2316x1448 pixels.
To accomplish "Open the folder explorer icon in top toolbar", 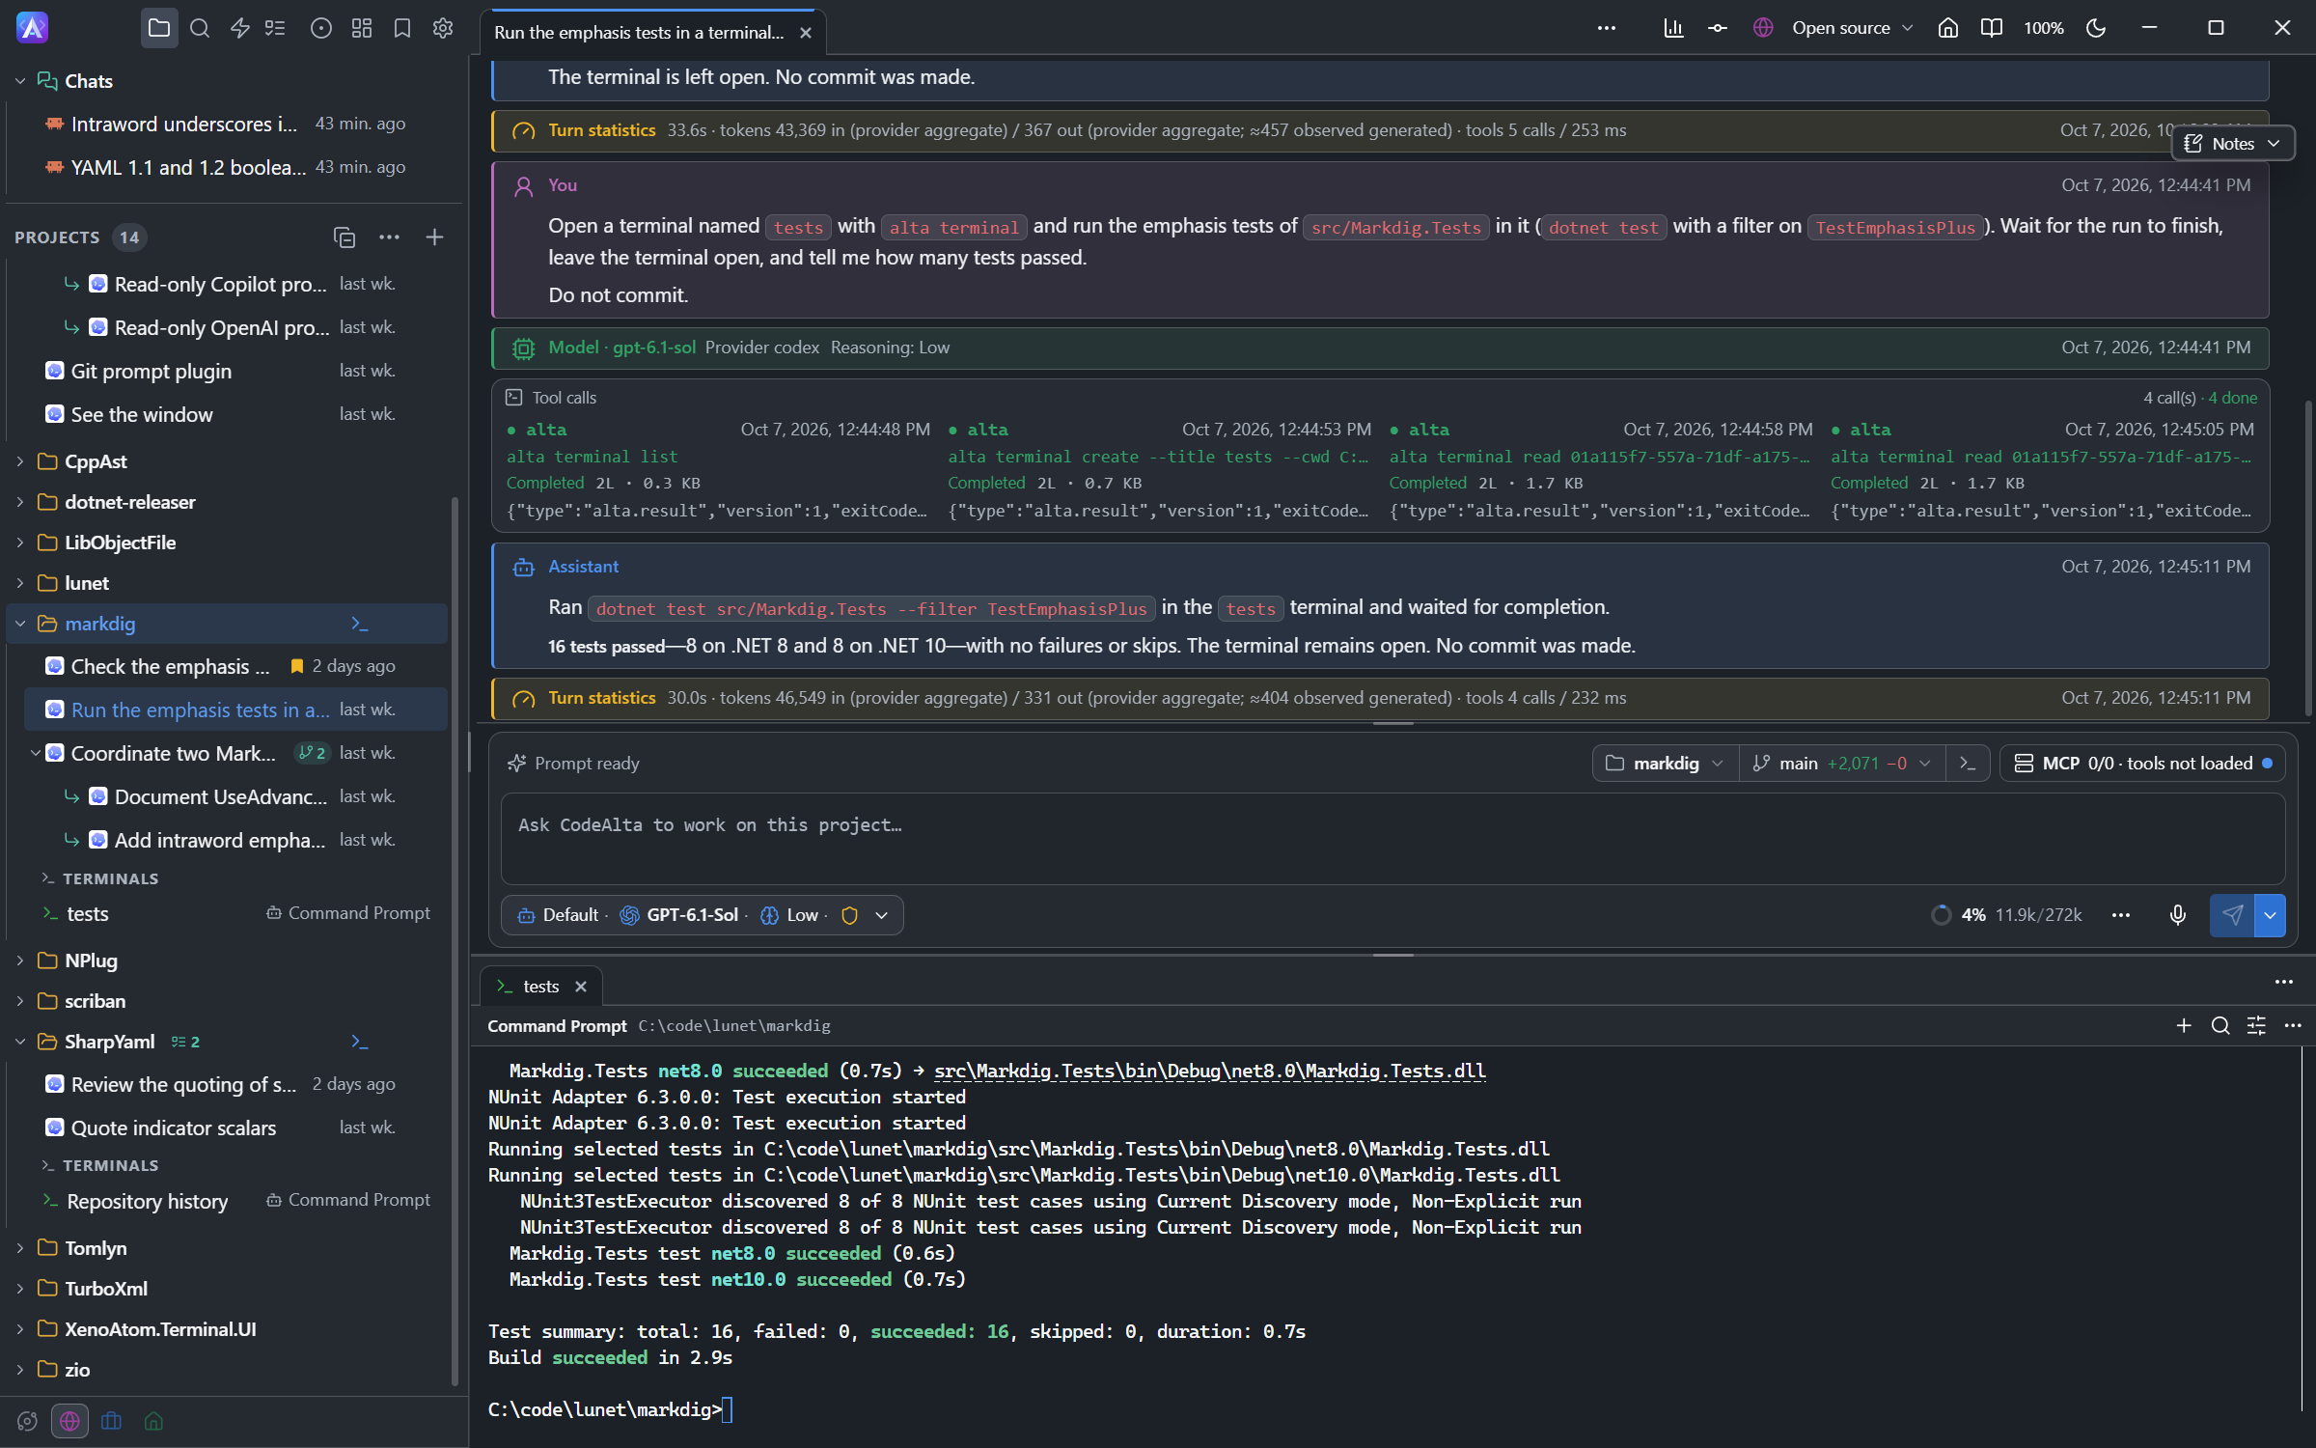I will [x=159, y=29].
